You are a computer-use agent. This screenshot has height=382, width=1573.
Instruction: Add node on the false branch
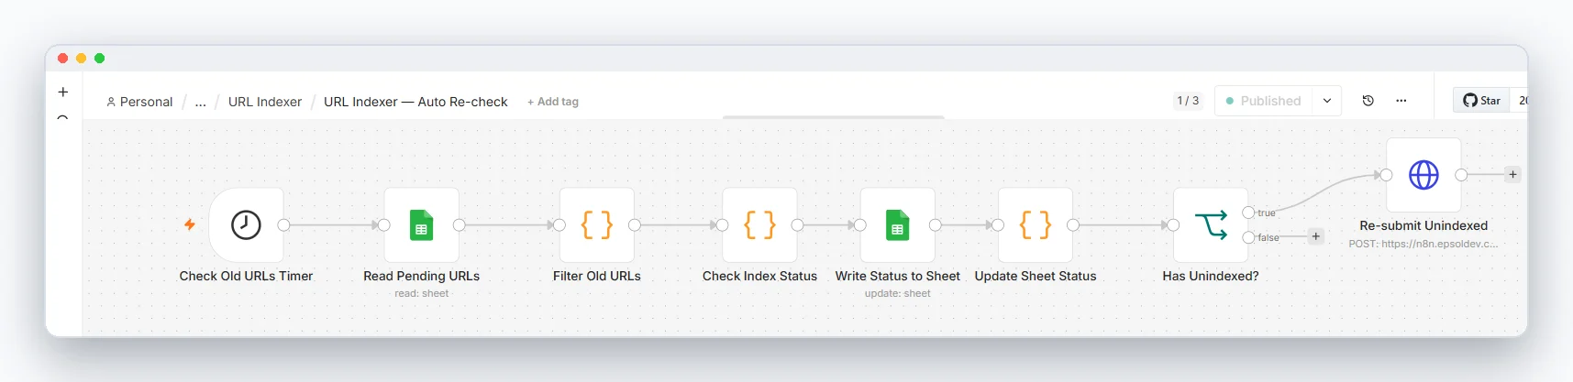(x=1315, y=236)
